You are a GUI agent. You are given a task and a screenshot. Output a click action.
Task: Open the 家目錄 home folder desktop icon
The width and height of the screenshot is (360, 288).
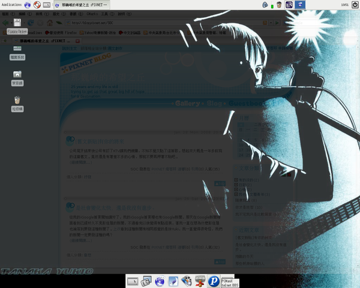pos(17,79)
